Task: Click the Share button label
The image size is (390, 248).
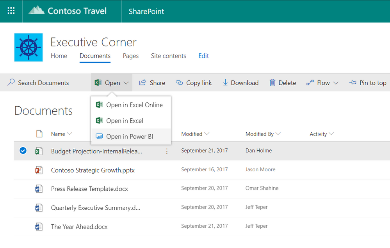Action: [x=157, y=83]
